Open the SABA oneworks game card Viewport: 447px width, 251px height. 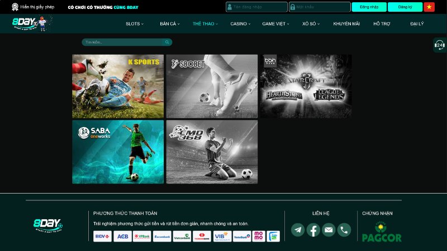tap(118, 152)
